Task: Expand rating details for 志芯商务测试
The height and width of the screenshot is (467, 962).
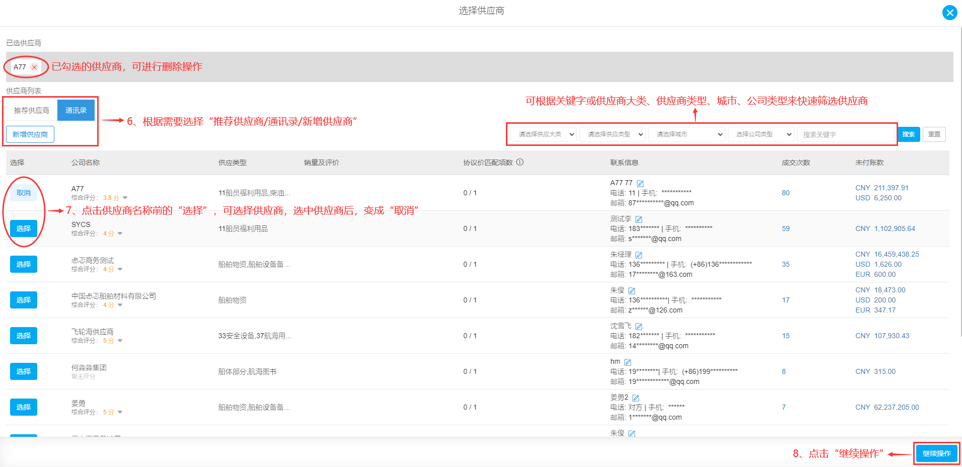Action: pyautogui.click(x=120, y=269)
